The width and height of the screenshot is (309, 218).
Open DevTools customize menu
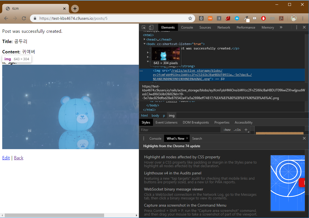[297, 27]
